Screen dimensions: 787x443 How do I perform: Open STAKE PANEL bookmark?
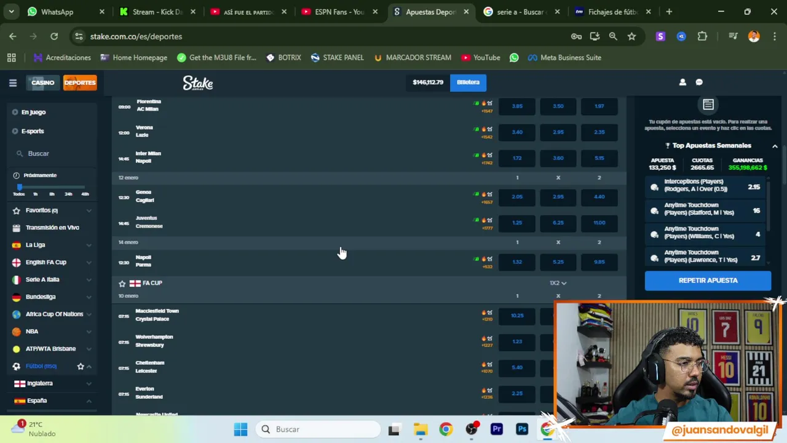click(337, 57)
